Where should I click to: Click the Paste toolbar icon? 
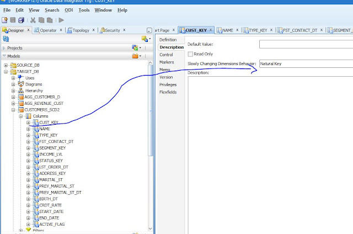pyautogui.click(x=50, y=20)
